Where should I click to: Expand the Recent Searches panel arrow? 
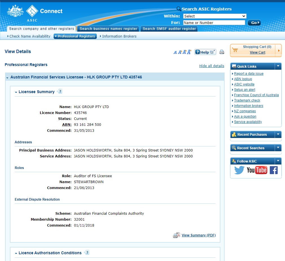278,148
